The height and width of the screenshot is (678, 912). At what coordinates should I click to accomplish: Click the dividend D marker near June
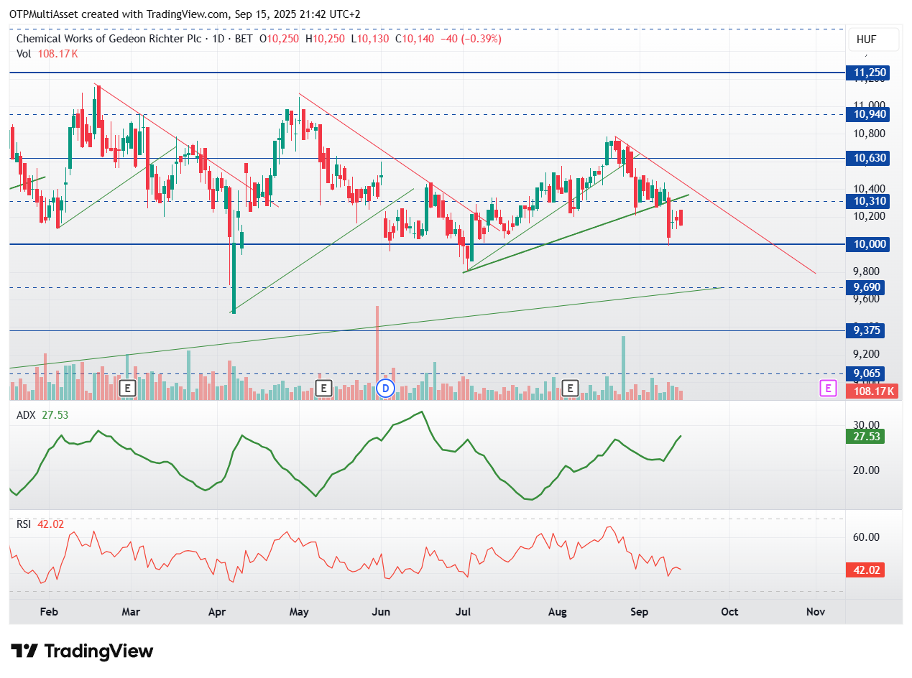(386, 389)
